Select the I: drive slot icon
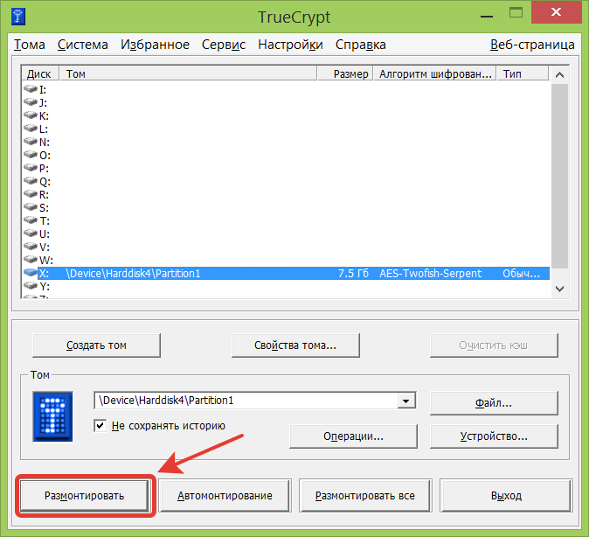Image resolution: width=589 pixels, height=537 pixels. [31, 89]
